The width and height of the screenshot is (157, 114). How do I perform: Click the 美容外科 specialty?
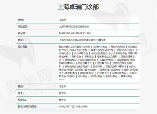click(x=98, y=66)
